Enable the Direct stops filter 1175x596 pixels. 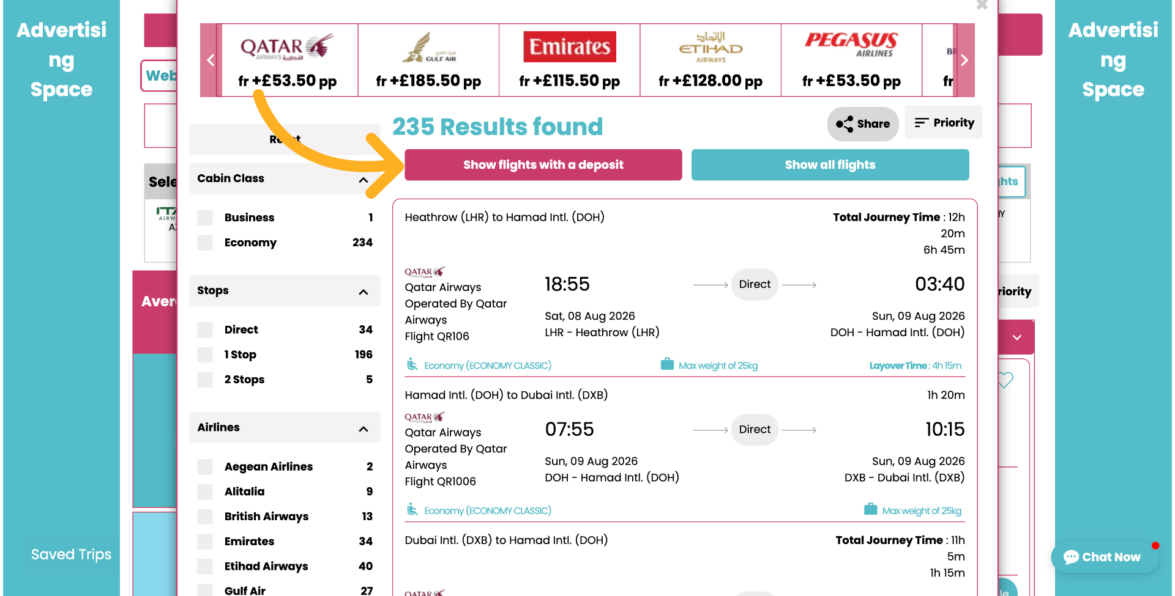coord(204,329)
